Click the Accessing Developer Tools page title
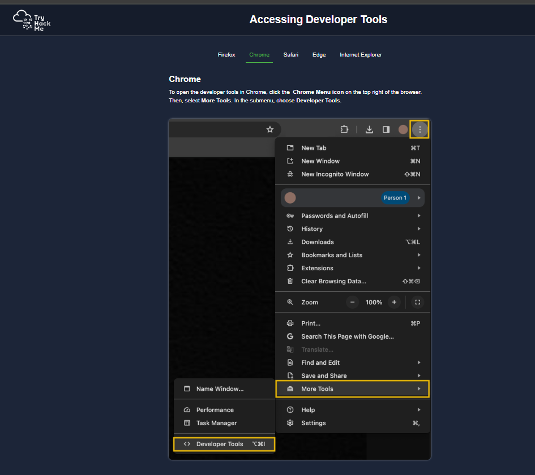This screenshot has width=535, height=475. [x=318, y=19]
